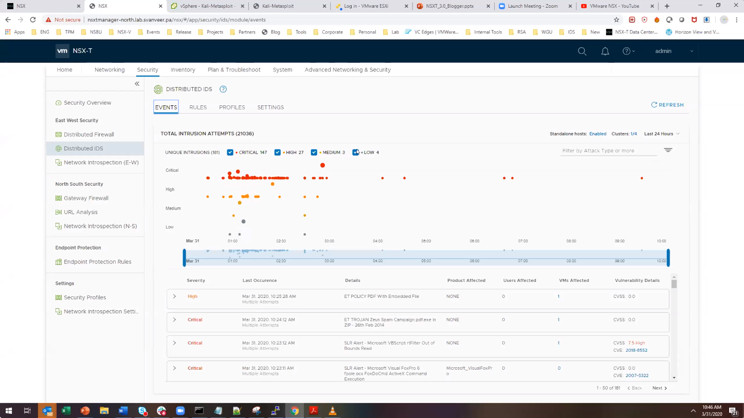The image size is (744, 418).
Task: Expand the ET POLICY PDF event row
Action: (175, 297)
